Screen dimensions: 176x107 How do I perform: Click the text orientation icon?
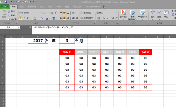point(73,13)
